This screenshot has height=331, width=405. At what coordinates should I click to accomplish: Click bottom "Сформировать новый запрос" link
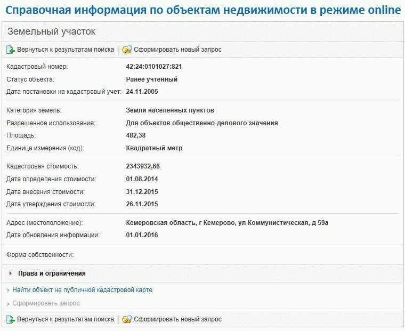tap(177, 319)
